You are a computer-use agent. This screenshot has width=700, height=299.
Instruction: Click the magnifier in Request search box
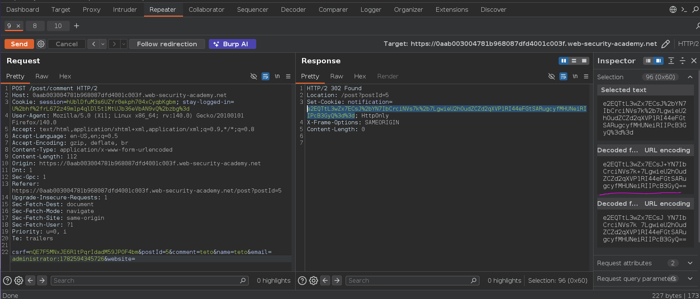click(x=243, y=280)
